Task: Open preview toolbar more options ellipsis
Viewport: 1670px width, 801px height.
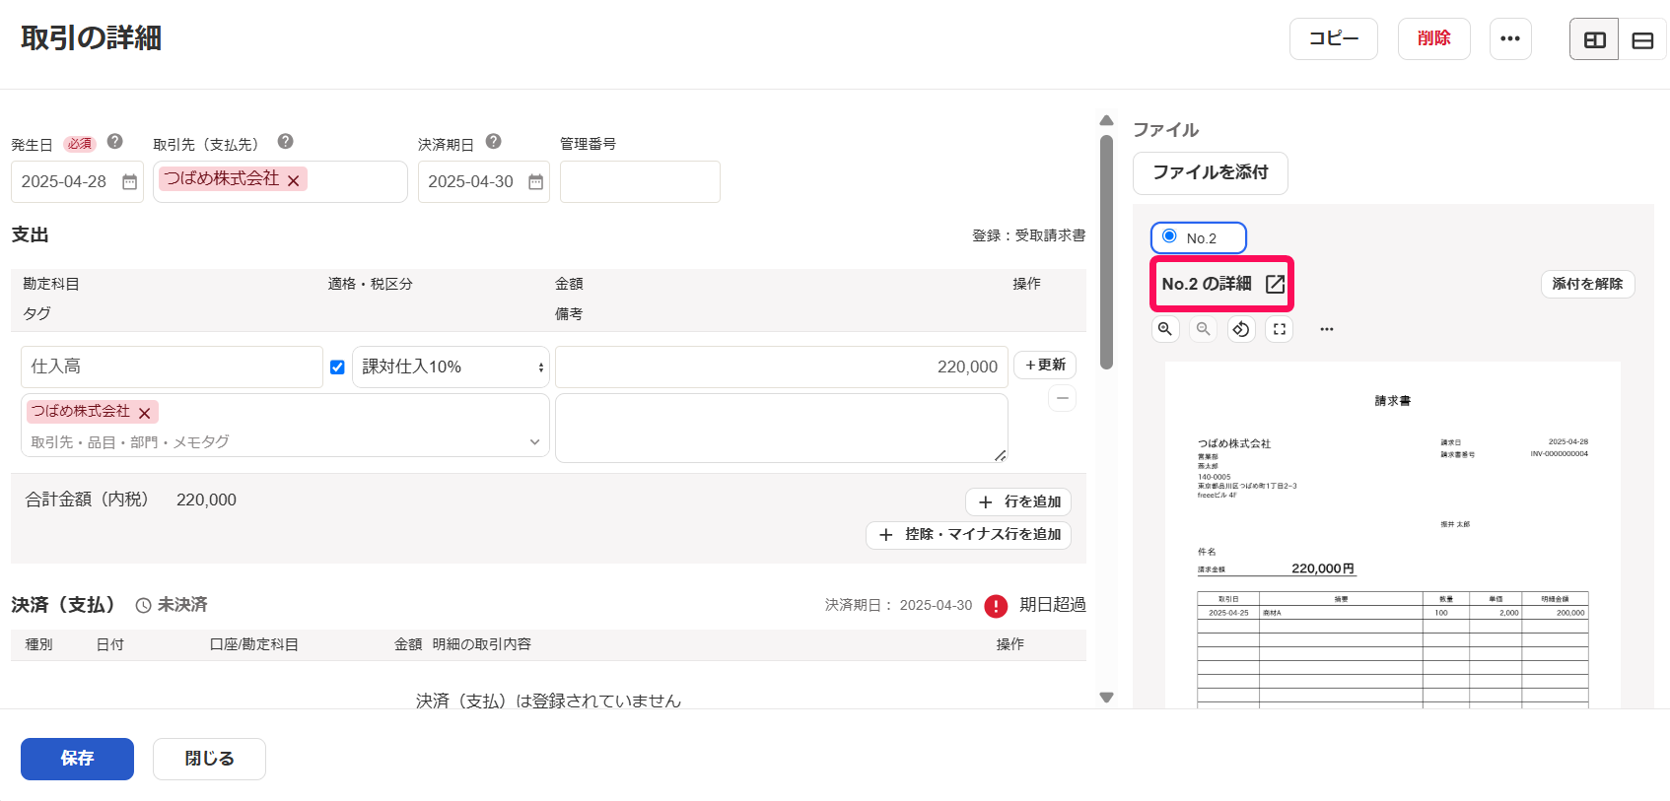Action: pyautogui.click(x=1327, y=329)
